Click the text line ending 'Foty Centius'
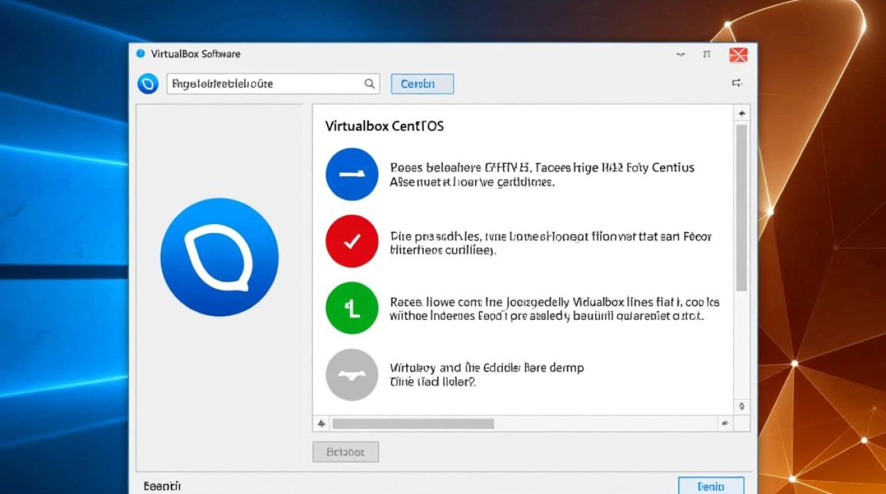Screen dimensions: 886x494 click(x=542, y=167)
